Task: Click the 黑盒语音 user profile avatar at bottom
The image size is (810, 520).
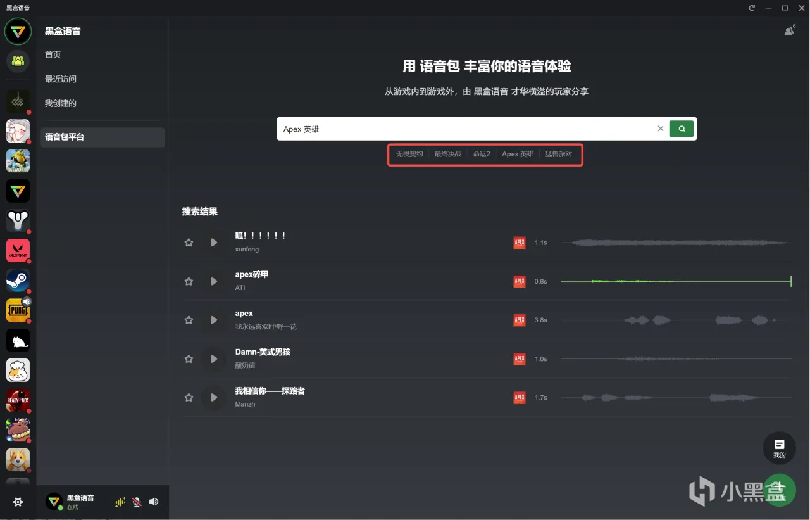Action: pyautogui.click(x=54, y=502)
